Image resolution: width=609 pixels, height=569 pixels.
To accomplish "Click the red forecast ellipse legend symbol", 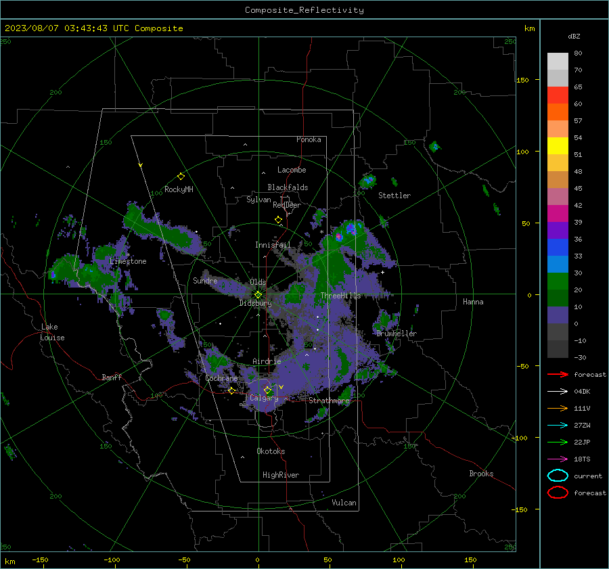I will click(x=558, y=493).
